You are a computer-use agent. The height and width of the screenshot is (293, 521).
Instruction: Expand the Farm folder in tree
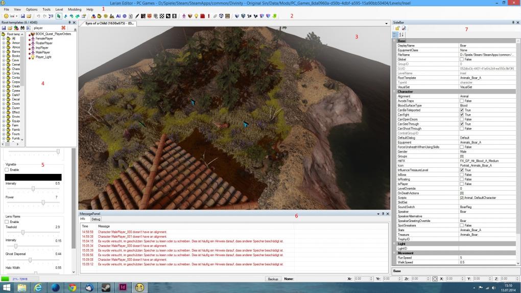click(x=4, y=125)
